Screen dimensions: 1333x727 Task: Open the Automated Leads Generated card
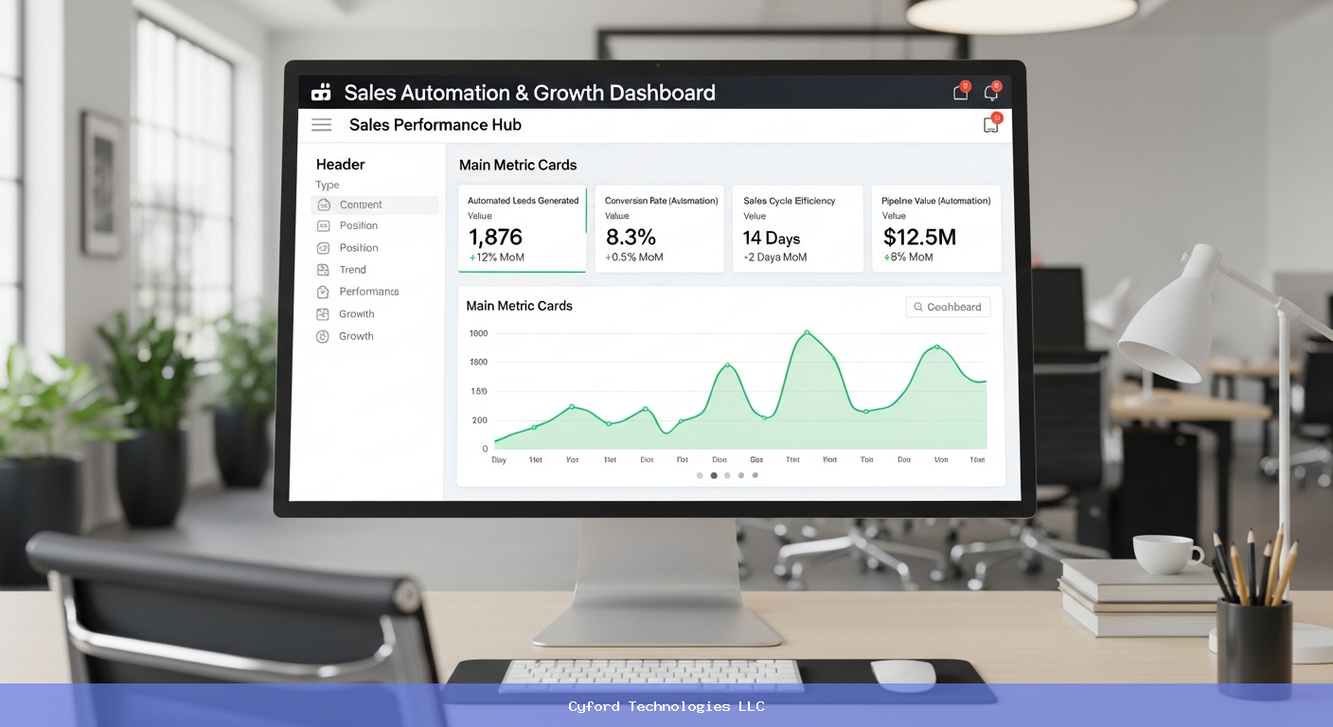point(523,229)
